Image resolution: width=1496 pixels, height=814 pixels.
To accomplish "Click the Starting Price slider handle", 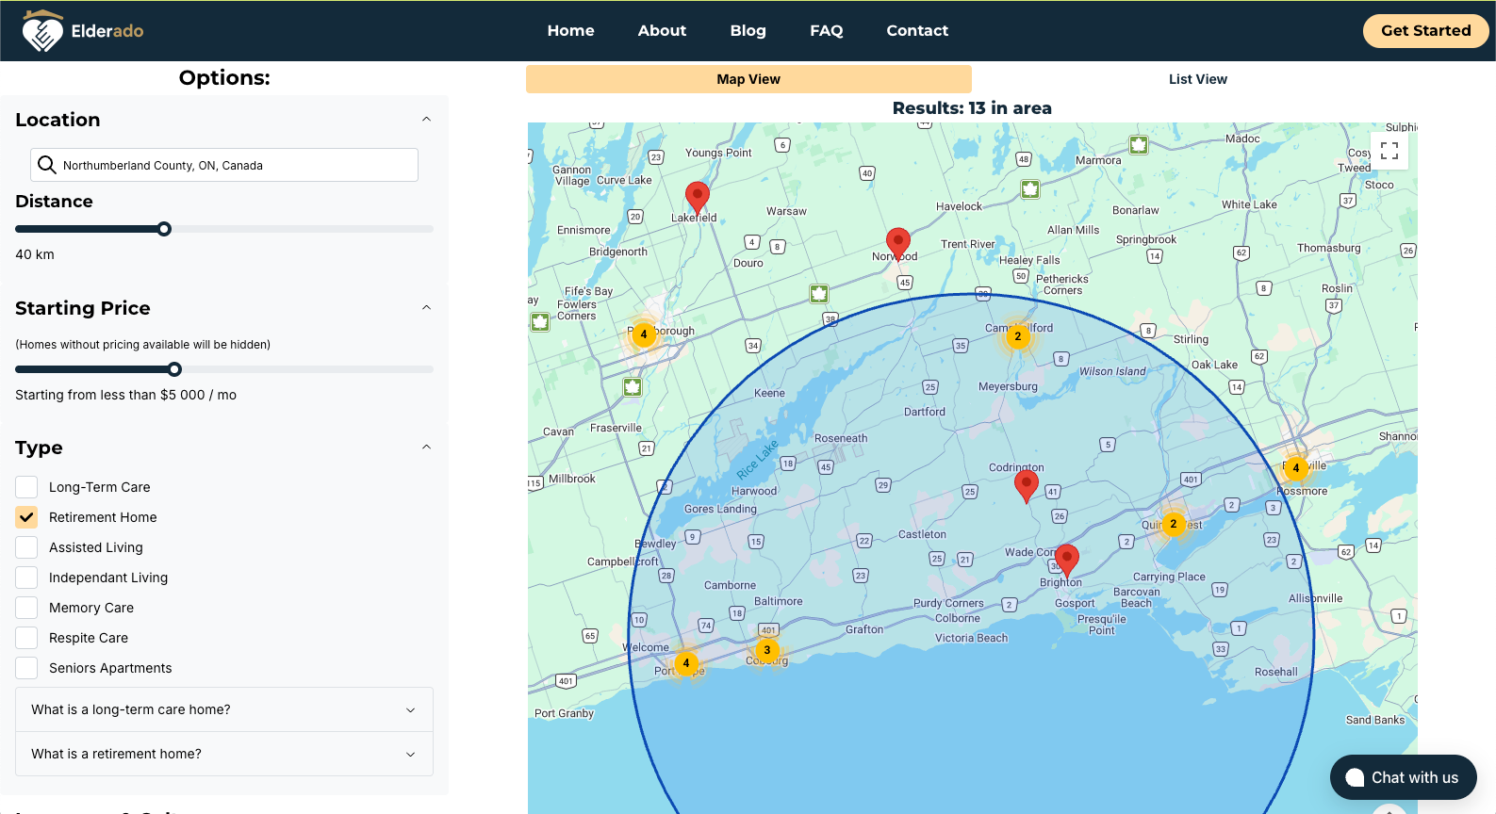I will click(x=174, y=369).
